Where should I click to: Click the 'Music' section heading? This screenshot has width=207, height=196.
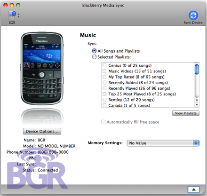(x=88, y=35)
